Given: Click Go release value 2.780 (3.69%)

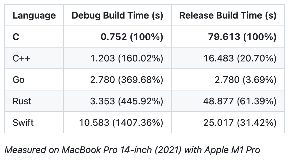Looking at the screenshot, I should pyautogui.click(x=245, y=80).
